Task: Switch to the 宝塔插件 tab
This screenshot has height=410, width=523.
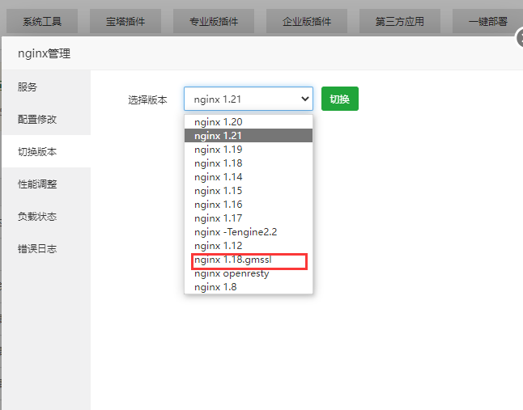Action: (125, 21)
